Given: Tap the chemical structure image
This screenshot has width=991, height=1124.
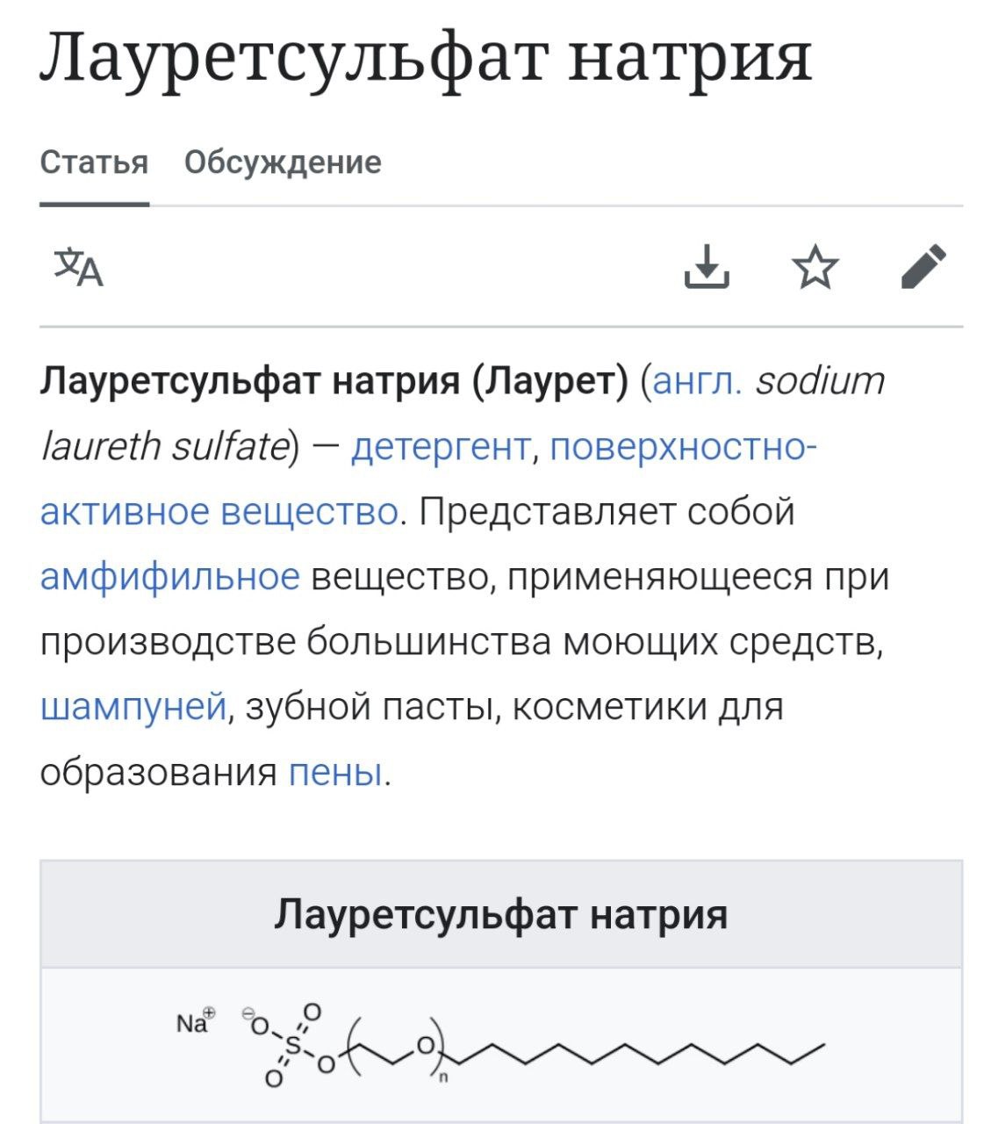Looking at the screenshot, I should point(501,1045).
